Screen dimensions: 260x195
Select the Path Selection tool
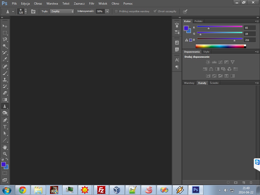click(x=5, y=133)
